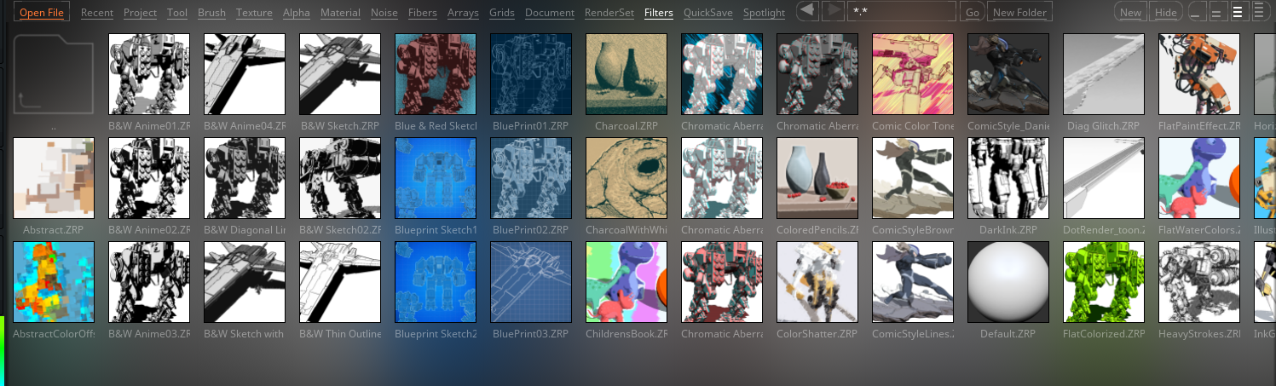The image size is (1276, 386).
Task: Choose the FlatWaterColors filter thumbnail
Action: pos(1199,178)
